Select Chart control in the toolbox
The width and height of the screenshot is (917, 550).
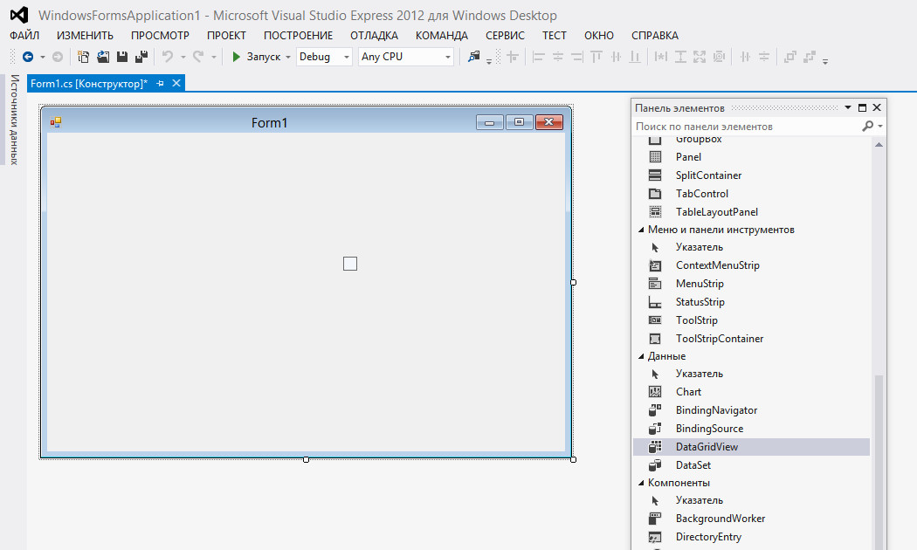[x=751, y=392]
